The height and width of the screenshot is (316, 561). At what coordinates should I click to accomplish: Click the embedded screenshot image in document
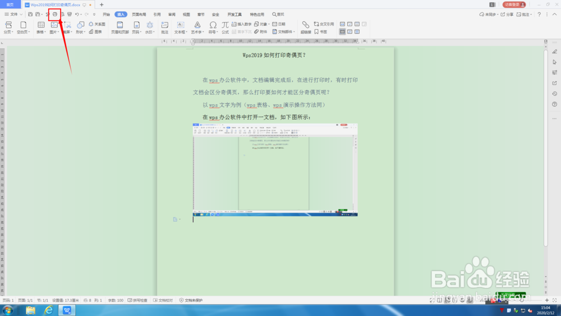coord(275,170)
